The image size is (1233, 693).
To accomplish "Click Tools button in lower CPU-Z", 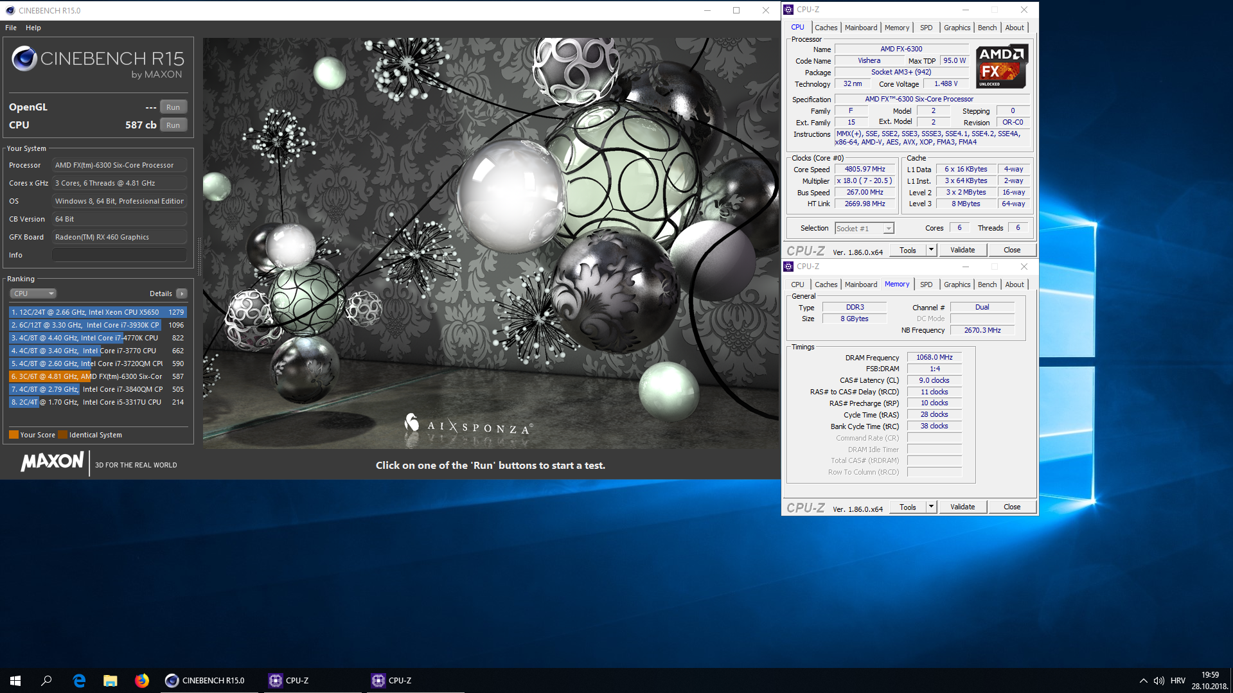I will [908, 507].
